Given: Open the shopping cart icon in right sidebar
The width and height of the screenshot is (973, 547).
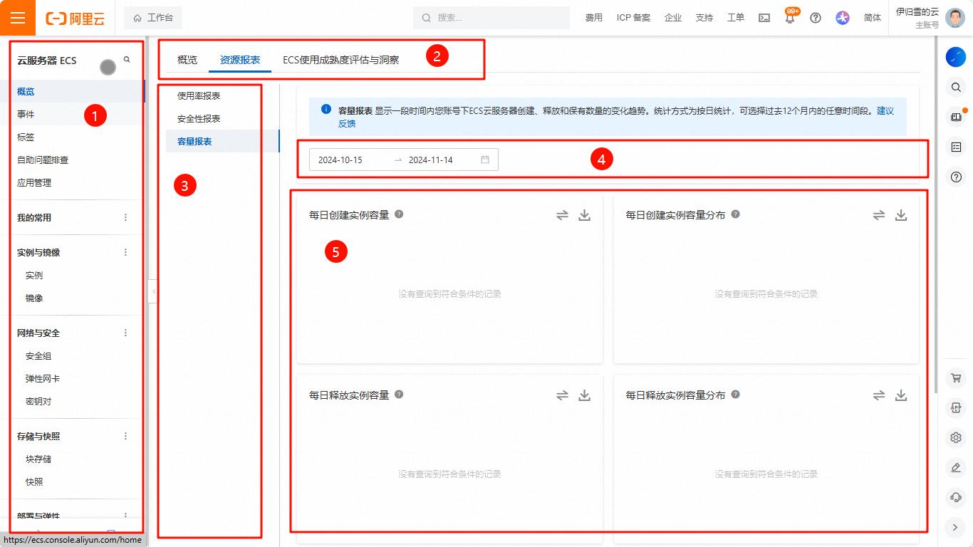Looking at the screenshot, I should pyautogui.click(x=956, y=377).
